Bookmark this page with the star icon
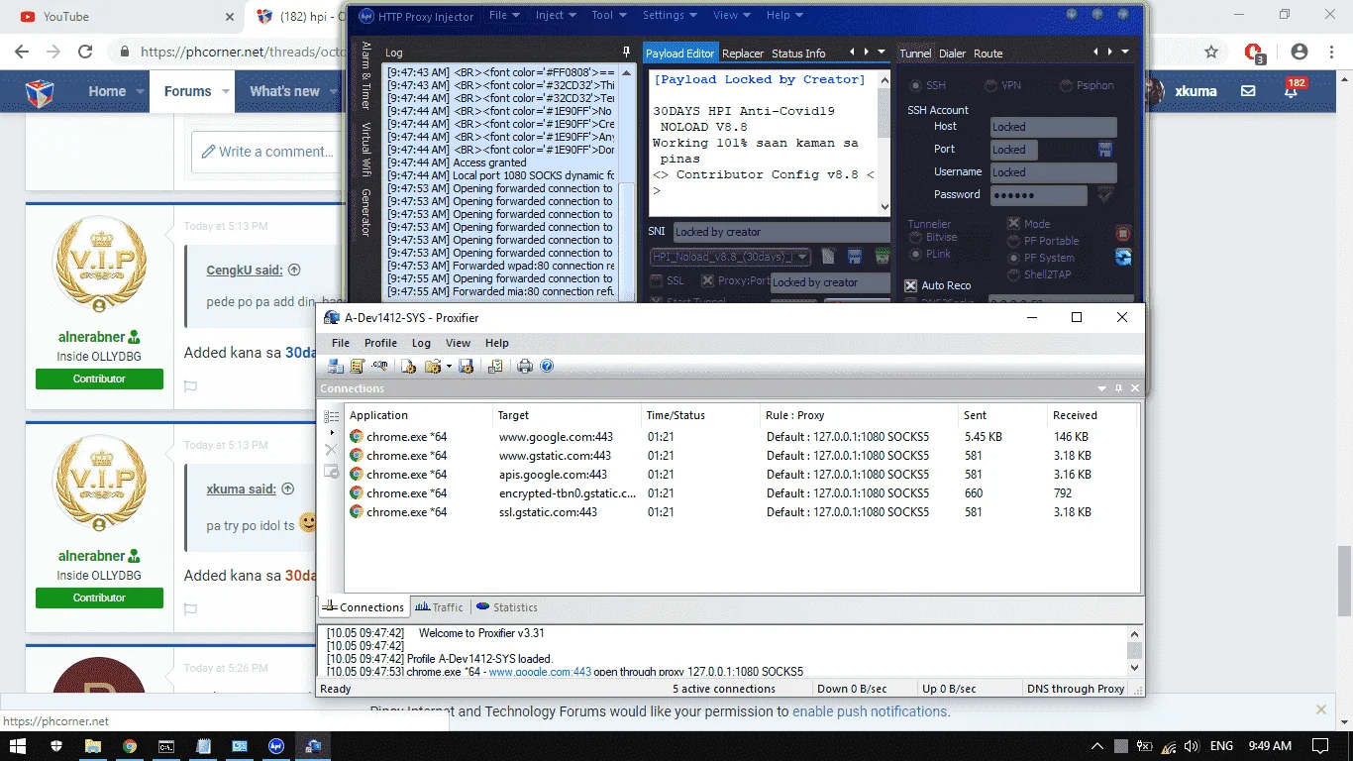 [1211, 52]
